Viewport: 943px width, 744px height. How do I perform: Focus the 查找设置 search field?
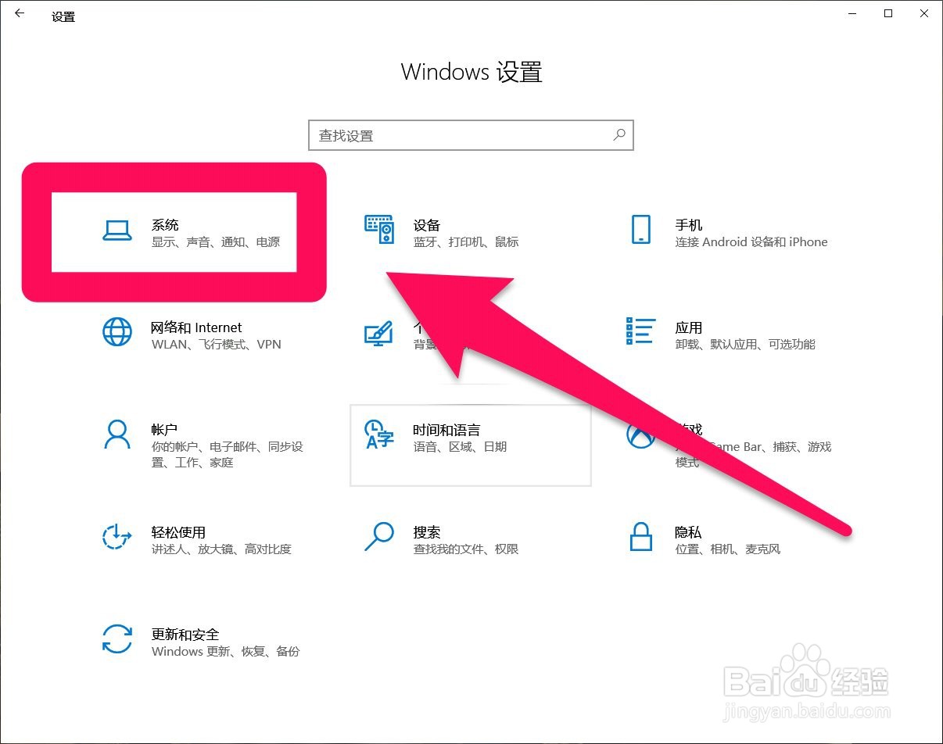(x=471, y=135)
